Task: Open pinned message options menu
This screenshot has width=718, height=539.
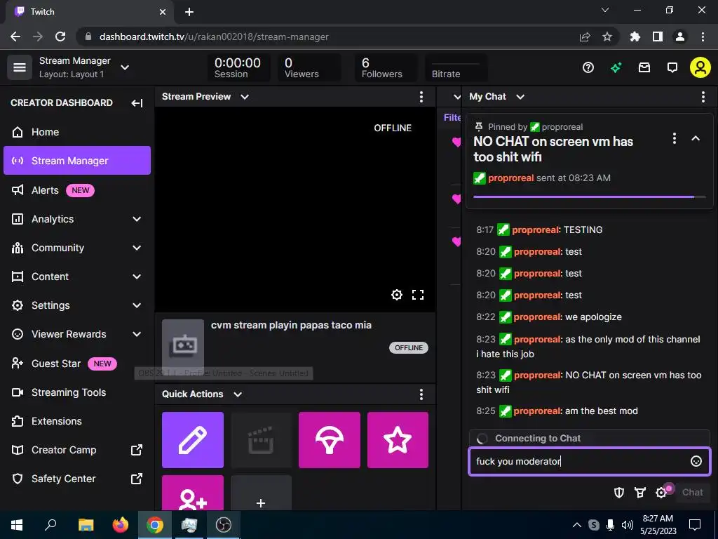Action: tap(674, 138)
